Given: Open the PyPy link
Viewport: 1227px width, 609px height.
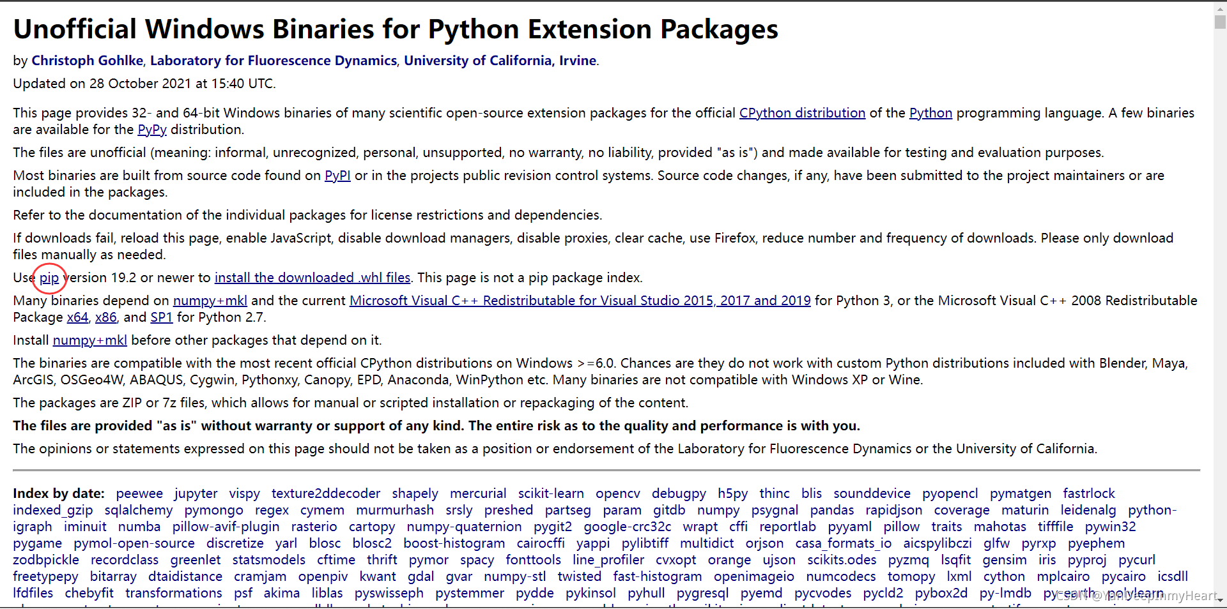Looking at the screenshot, I should tap(152, 130).
